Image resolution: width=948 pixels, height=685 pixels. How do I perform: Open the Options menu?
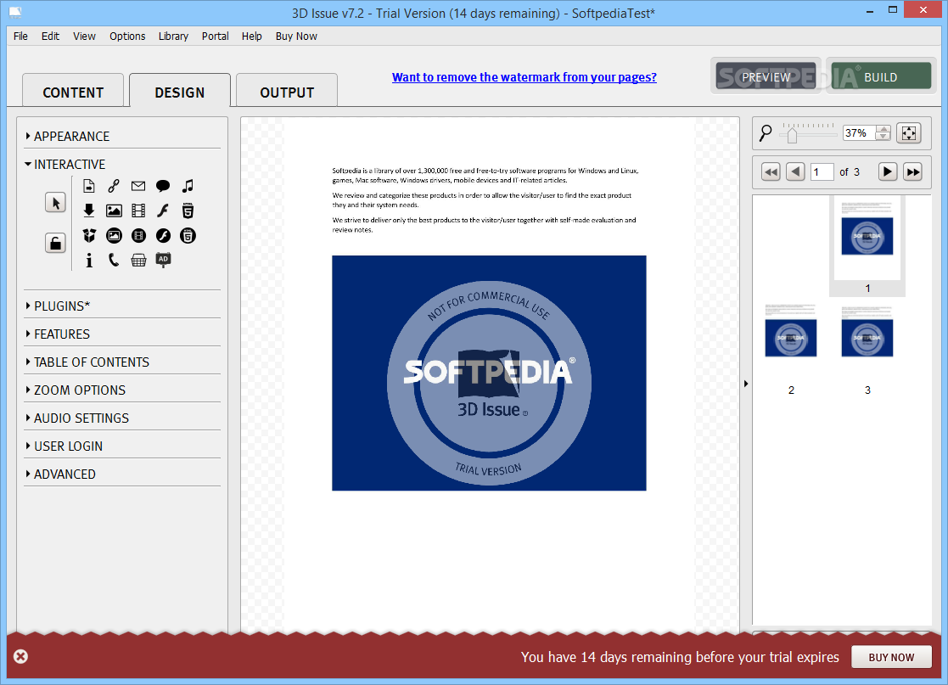[127, 36]
